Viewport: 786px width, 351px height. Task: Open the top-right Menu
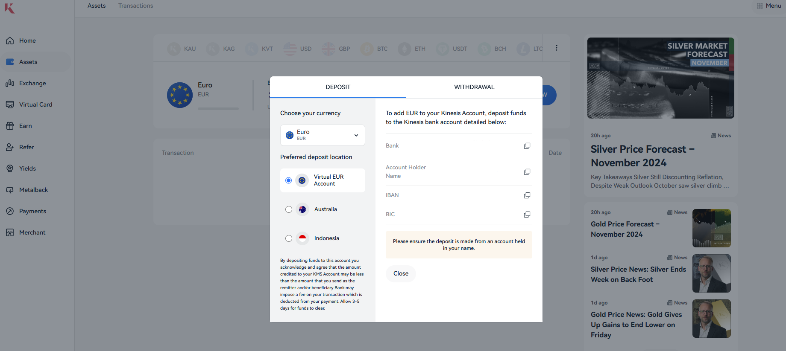click(x=769, y=6)
